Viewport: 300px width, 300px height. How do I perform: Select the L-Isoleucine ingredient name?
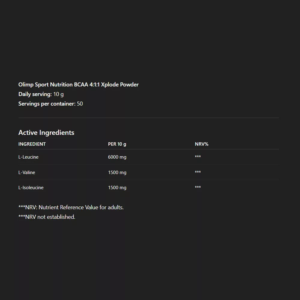coord(31,187)
